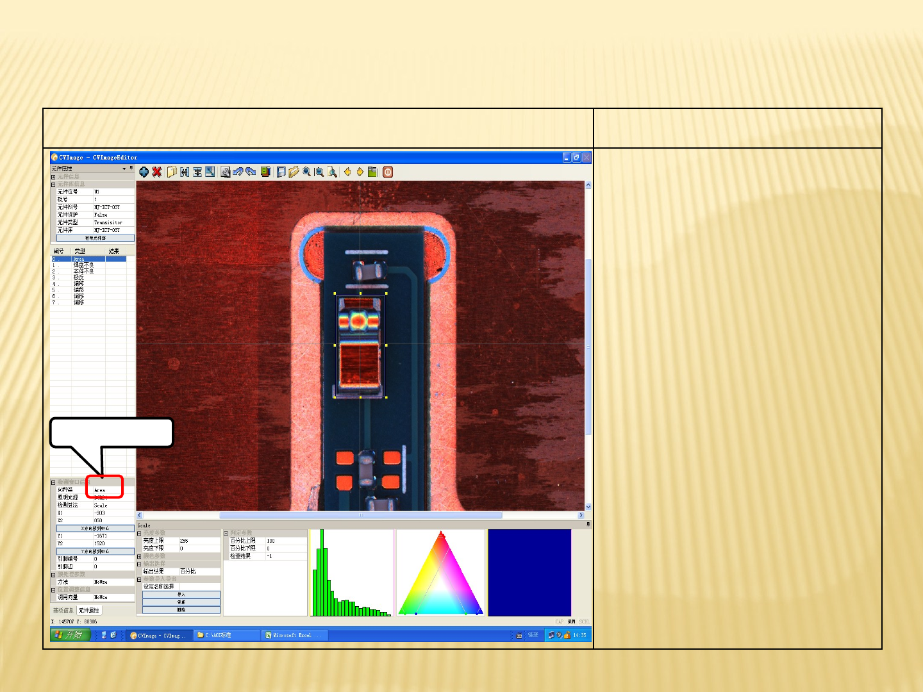
Task: Select row 1 焊盘不良 in the list
Action: 89,265
